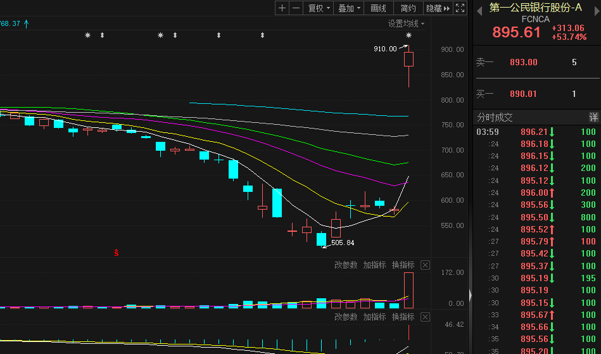Close the lower indicator sub-panel
Screen dimensions: 601x354
[x=425, y=317]
